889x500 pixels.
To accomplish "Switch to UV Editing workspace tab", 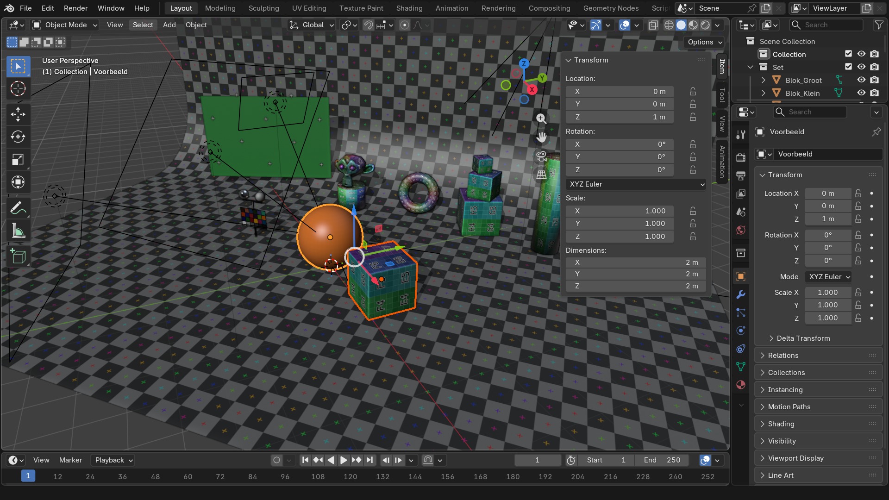I will (x=309, y=8).
